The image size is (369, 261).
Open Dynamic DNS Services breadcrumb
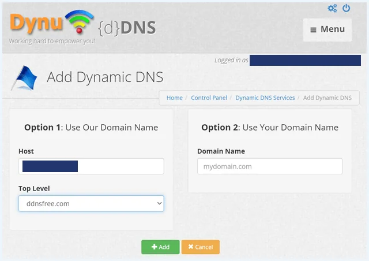[x=265, y=98]
